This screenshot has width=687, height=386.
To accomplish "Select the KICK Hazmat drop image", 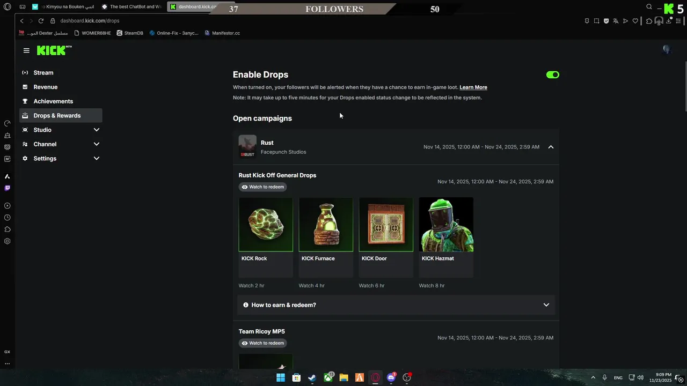I will pos(446,225).
